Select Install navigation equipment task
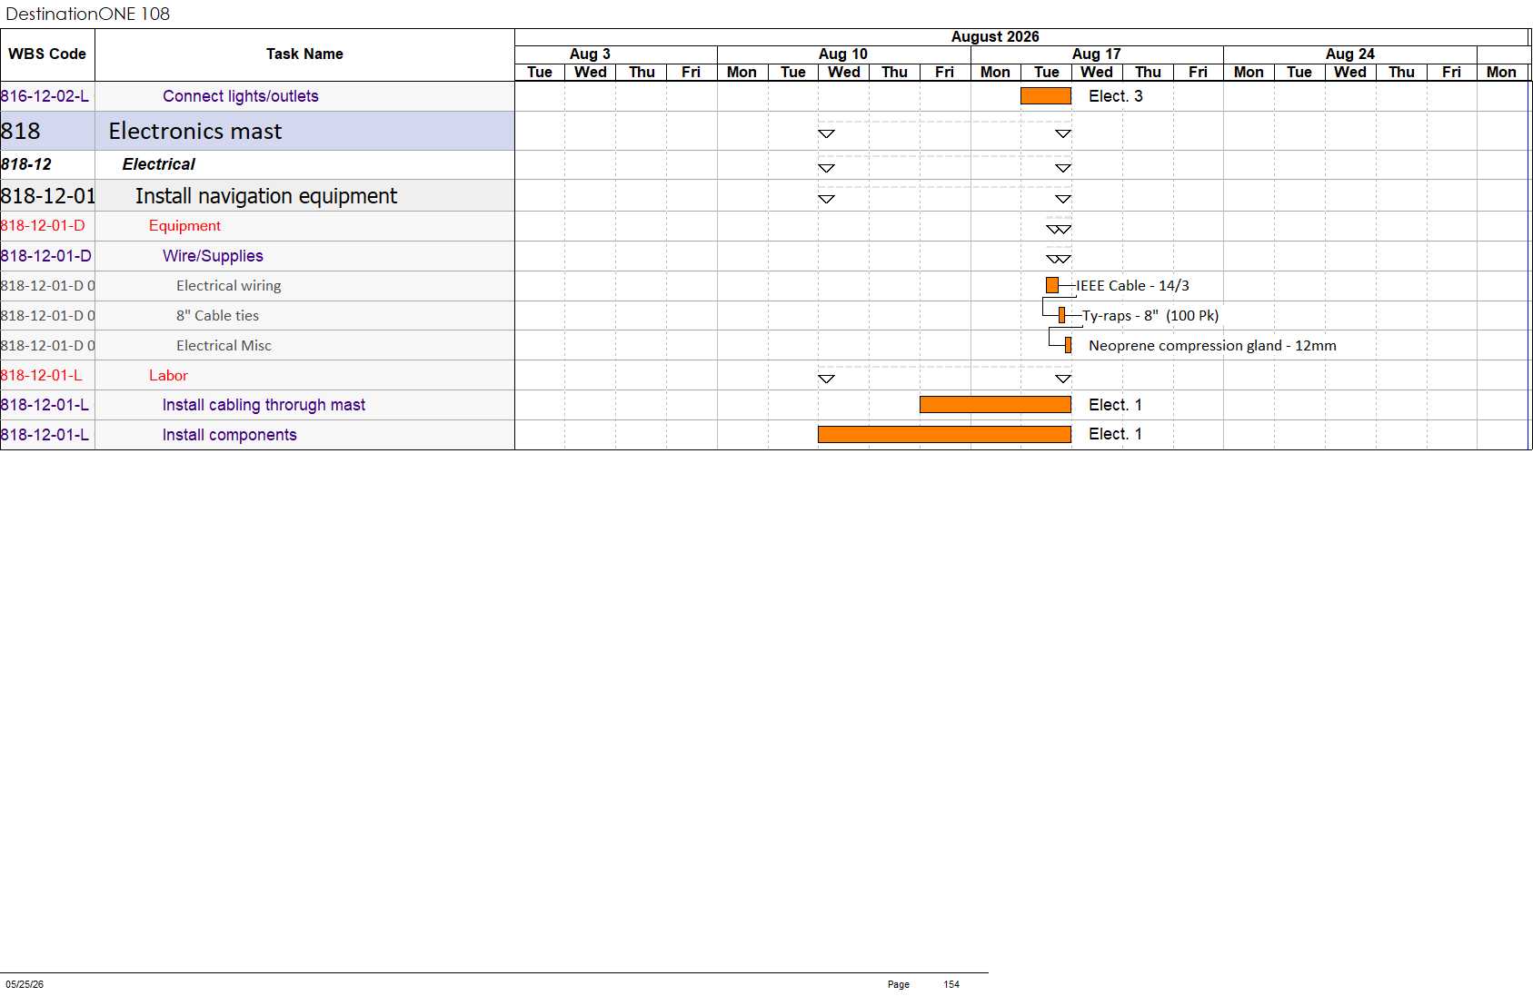The height and width of the screenshot is (996, 1533). pos(266,196)
